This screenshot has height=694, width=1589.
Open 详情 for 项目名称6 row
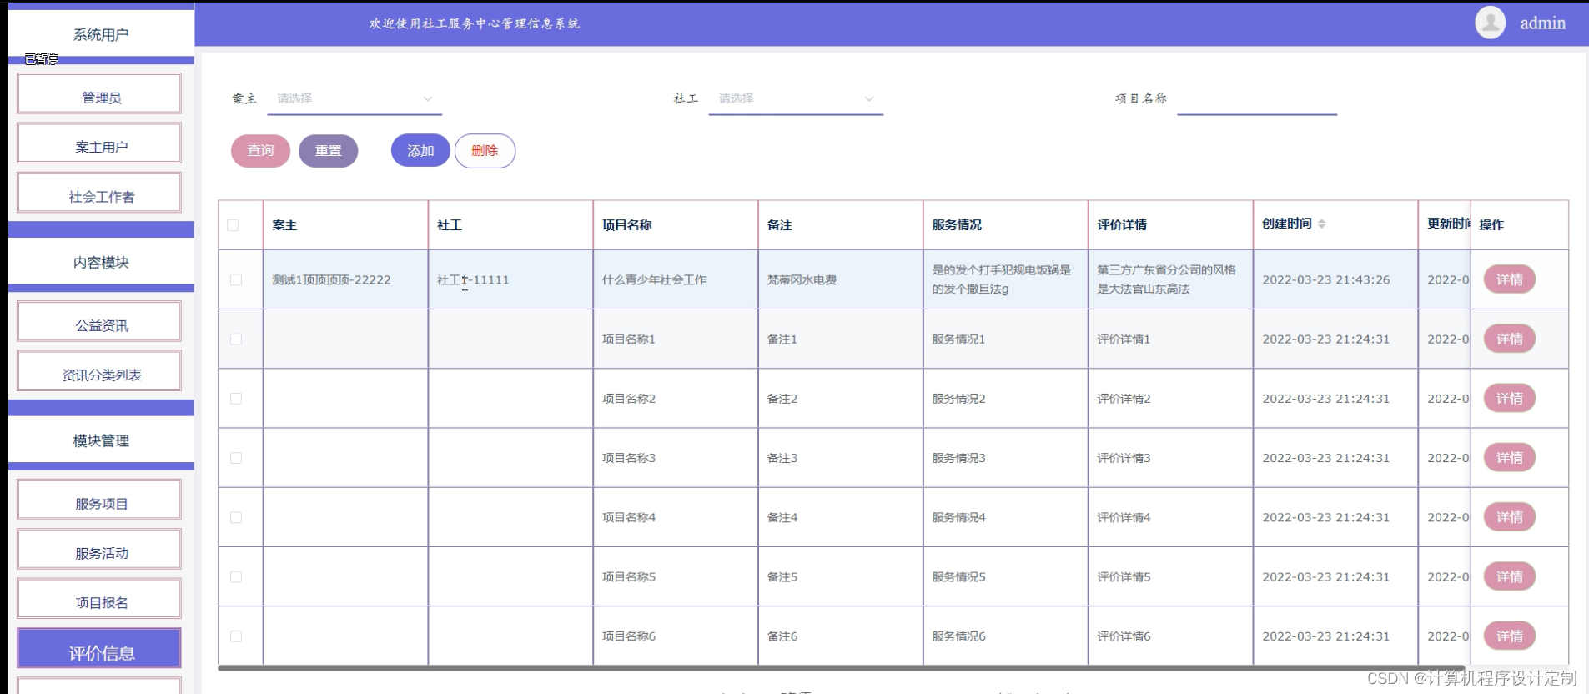coord(1509,636)
